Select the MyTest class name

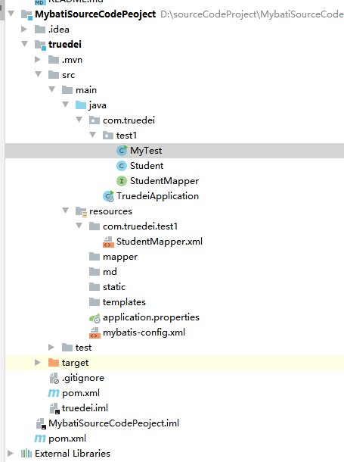pos(146,151)
